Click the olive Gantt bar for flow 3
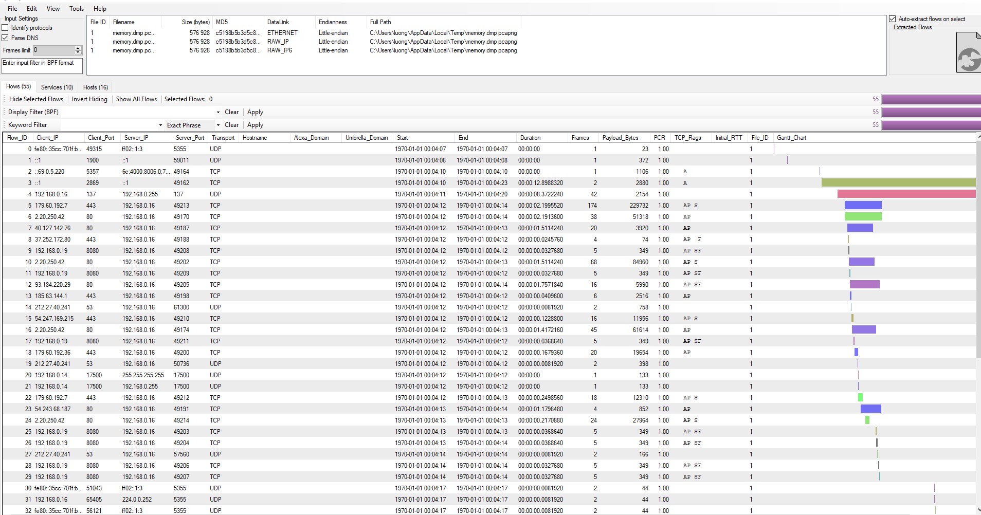 [898, 183]
